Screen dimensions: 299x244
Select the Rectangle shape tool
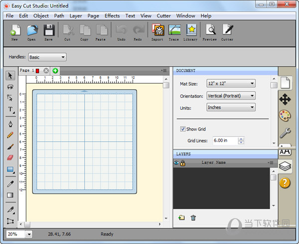pos(10,169)
